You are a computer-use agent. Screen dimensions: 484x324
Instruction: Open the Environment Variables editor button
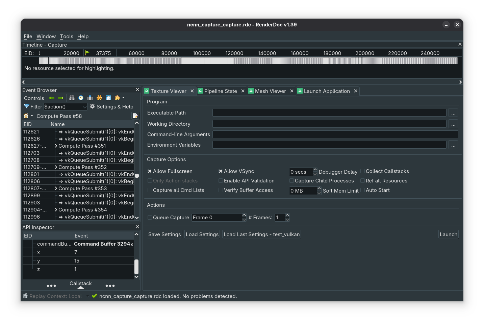tap(453, 145)
